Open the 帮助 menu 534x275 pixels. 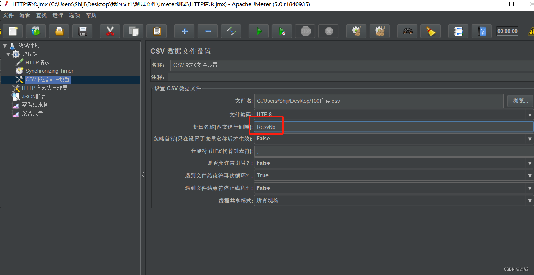click(91, 15)
